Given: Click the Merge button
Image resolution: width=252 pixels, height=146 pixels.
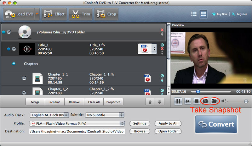Looking at the screenshot, I should click(x=35, y=102).
